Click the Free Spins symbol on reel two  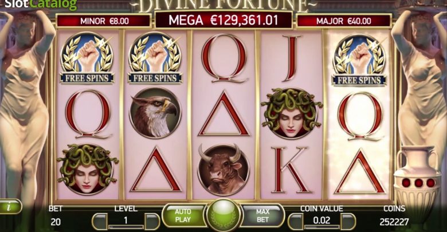[x=155, y=58]
